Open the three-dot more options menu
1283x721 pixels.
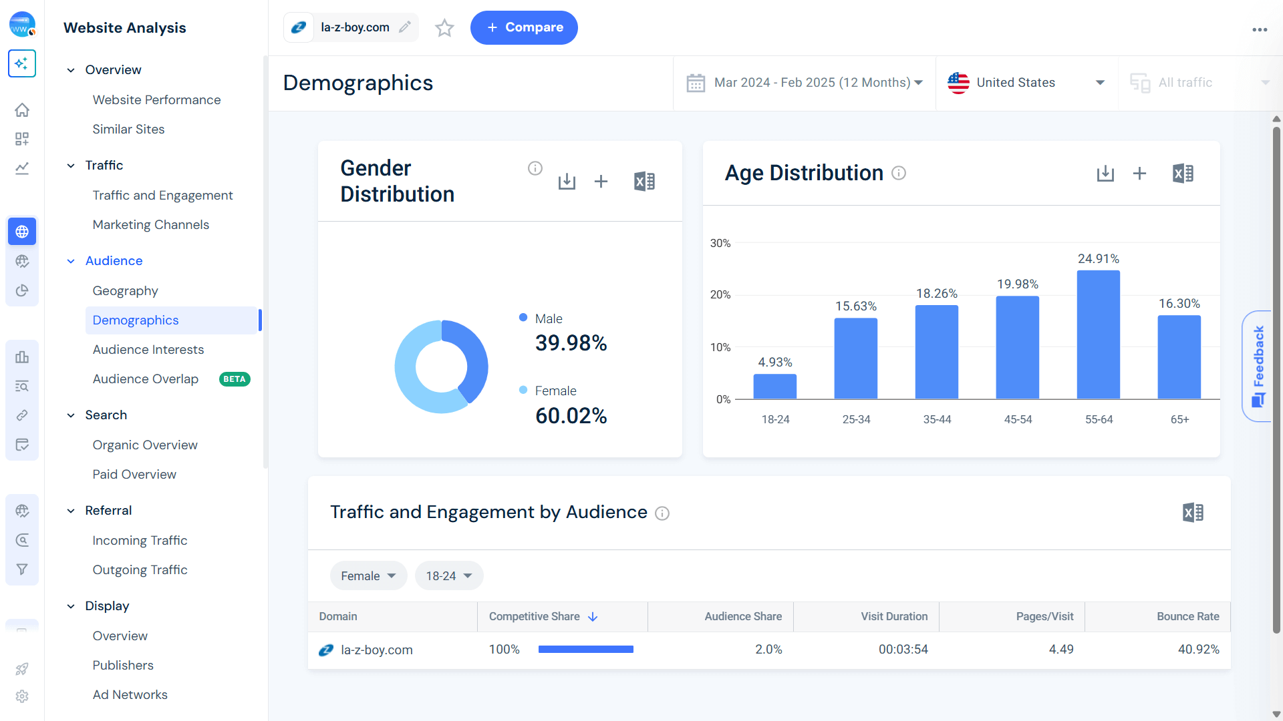[1260, 29]
